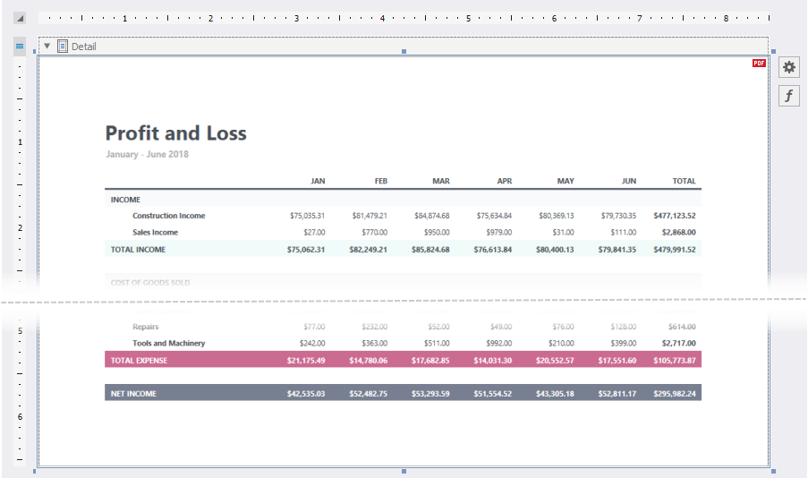The width and height of the screenshot is (808, 478).
Task: Click the ruler corner triangle button
Action: (20, 19)
